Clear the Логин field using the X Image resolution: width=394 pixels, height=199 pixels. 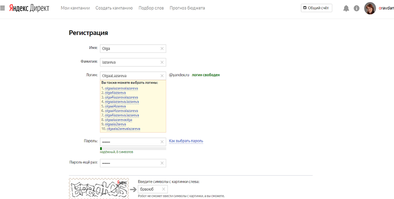coord(162,76)
